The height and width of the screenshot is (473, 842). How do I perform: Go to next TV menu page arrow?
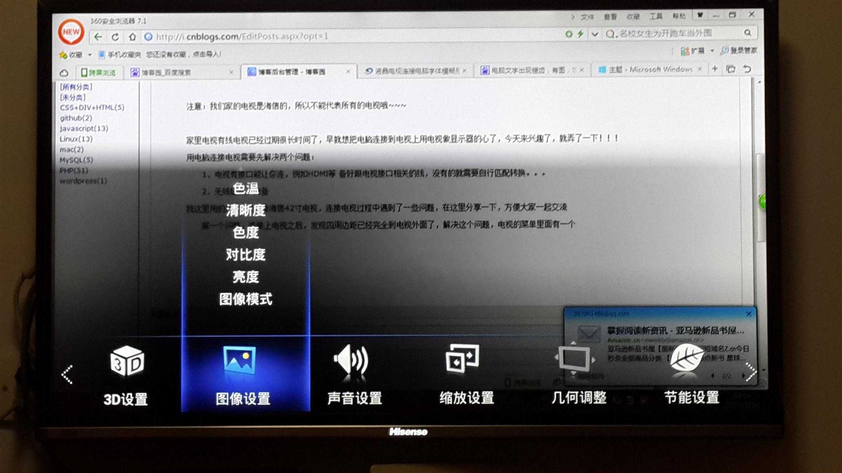pyautogui.click(x=751, y=372)
